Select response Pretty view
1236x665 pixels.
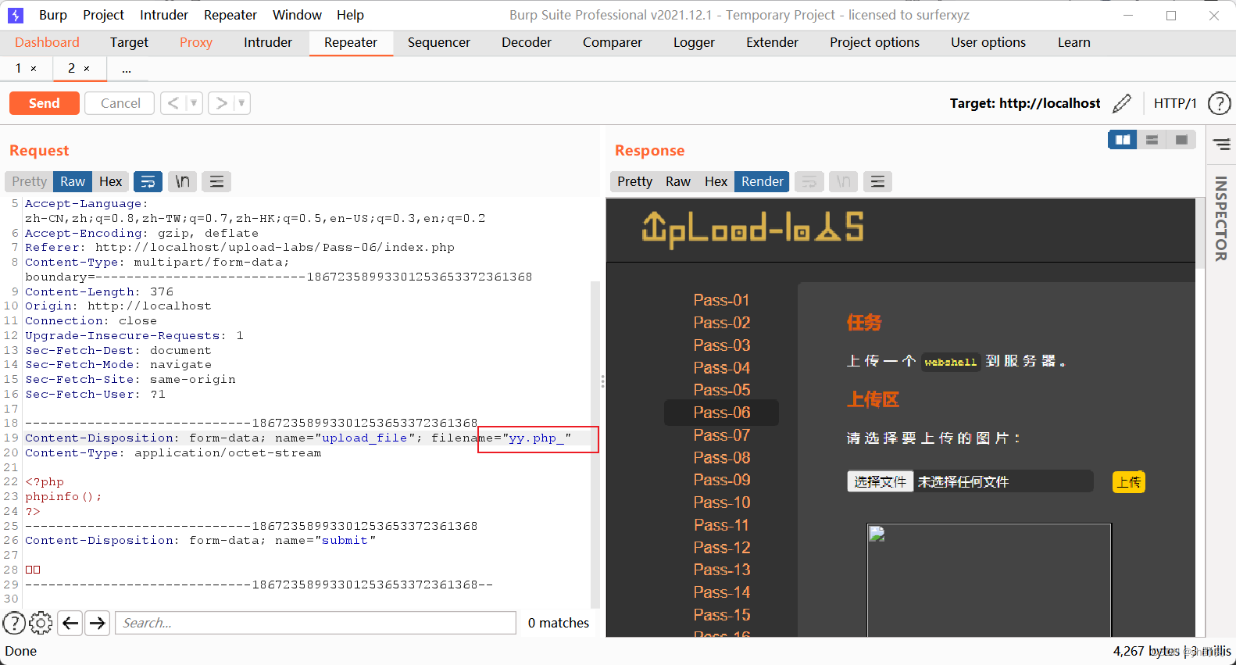(x=634, y=181)
